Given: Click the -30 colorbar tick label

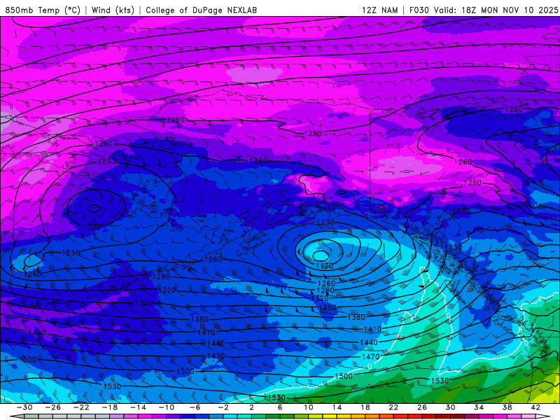Looking at the screenshot, I should pyautogui.click(x=24, y=407).
